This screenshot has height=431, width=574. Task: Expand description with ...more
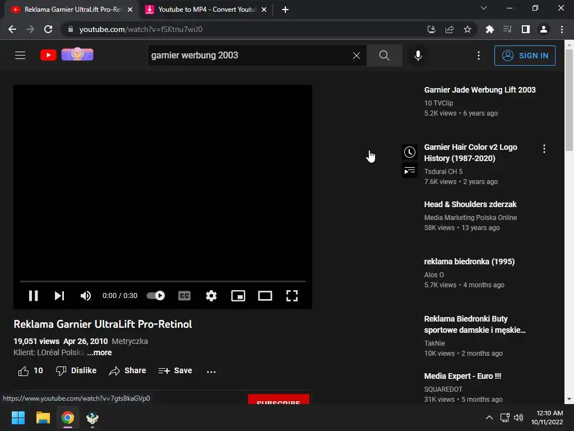[99, 352]
